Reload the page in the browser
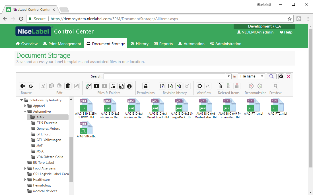This screenshot has width=313, height=195. click(21, 19)
